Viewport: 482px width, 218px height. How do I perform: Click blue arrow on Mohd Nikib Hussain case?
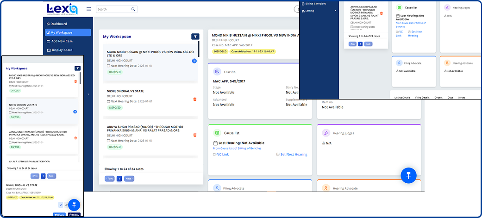[x=194, y=61]
